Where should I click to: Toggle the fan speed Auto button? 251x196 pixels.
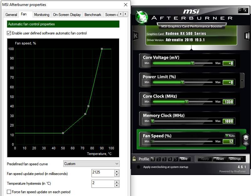230,136
